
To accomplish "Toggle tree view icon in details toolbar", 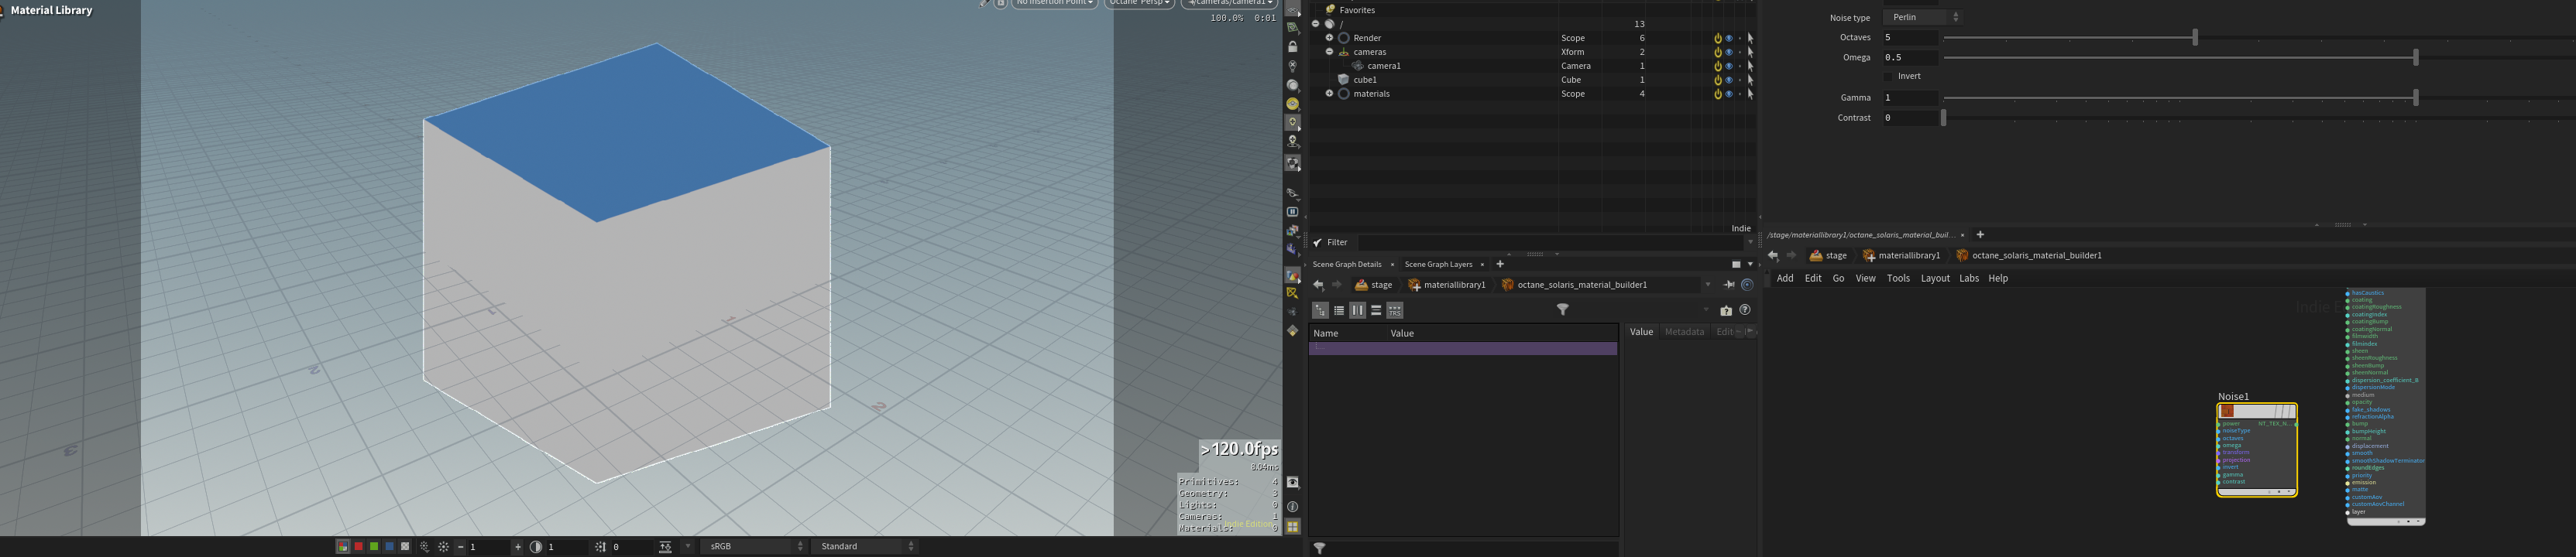I will [1320, 312].
